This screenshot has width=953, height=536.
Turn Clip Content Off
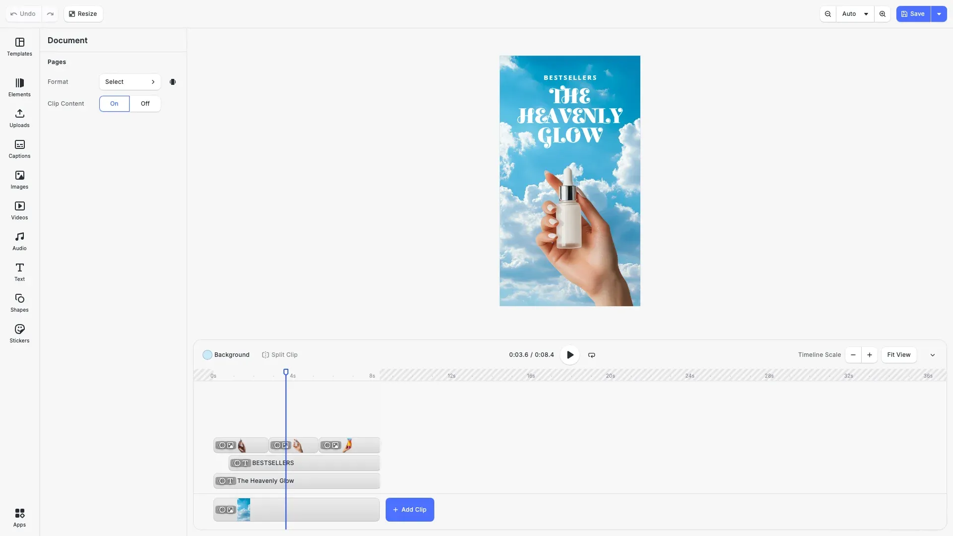(145, 103)
